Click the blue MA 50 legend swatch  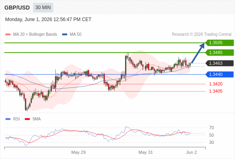point(65,35)
